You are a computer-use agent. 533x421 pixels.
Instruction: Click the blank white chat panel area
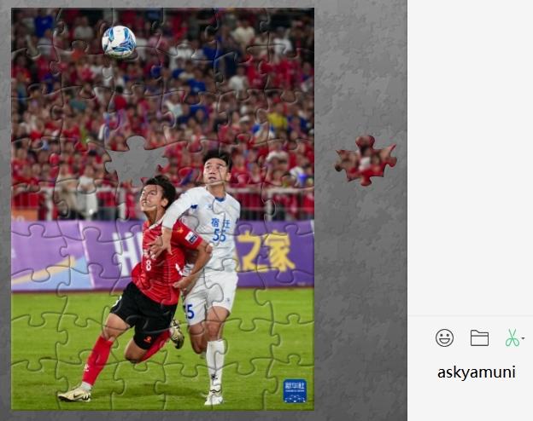tap(470, 156)
